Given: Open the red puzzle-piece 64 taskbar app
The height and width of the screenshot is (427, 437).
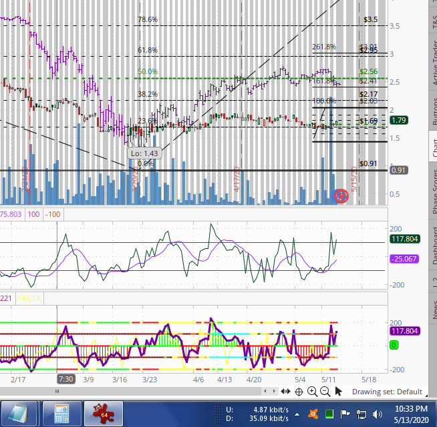Looking at the screenshot, I should [104, 413].
